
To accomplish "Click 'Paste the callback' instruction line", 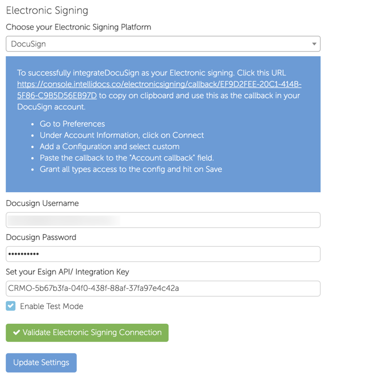I will tap(127, 158).
